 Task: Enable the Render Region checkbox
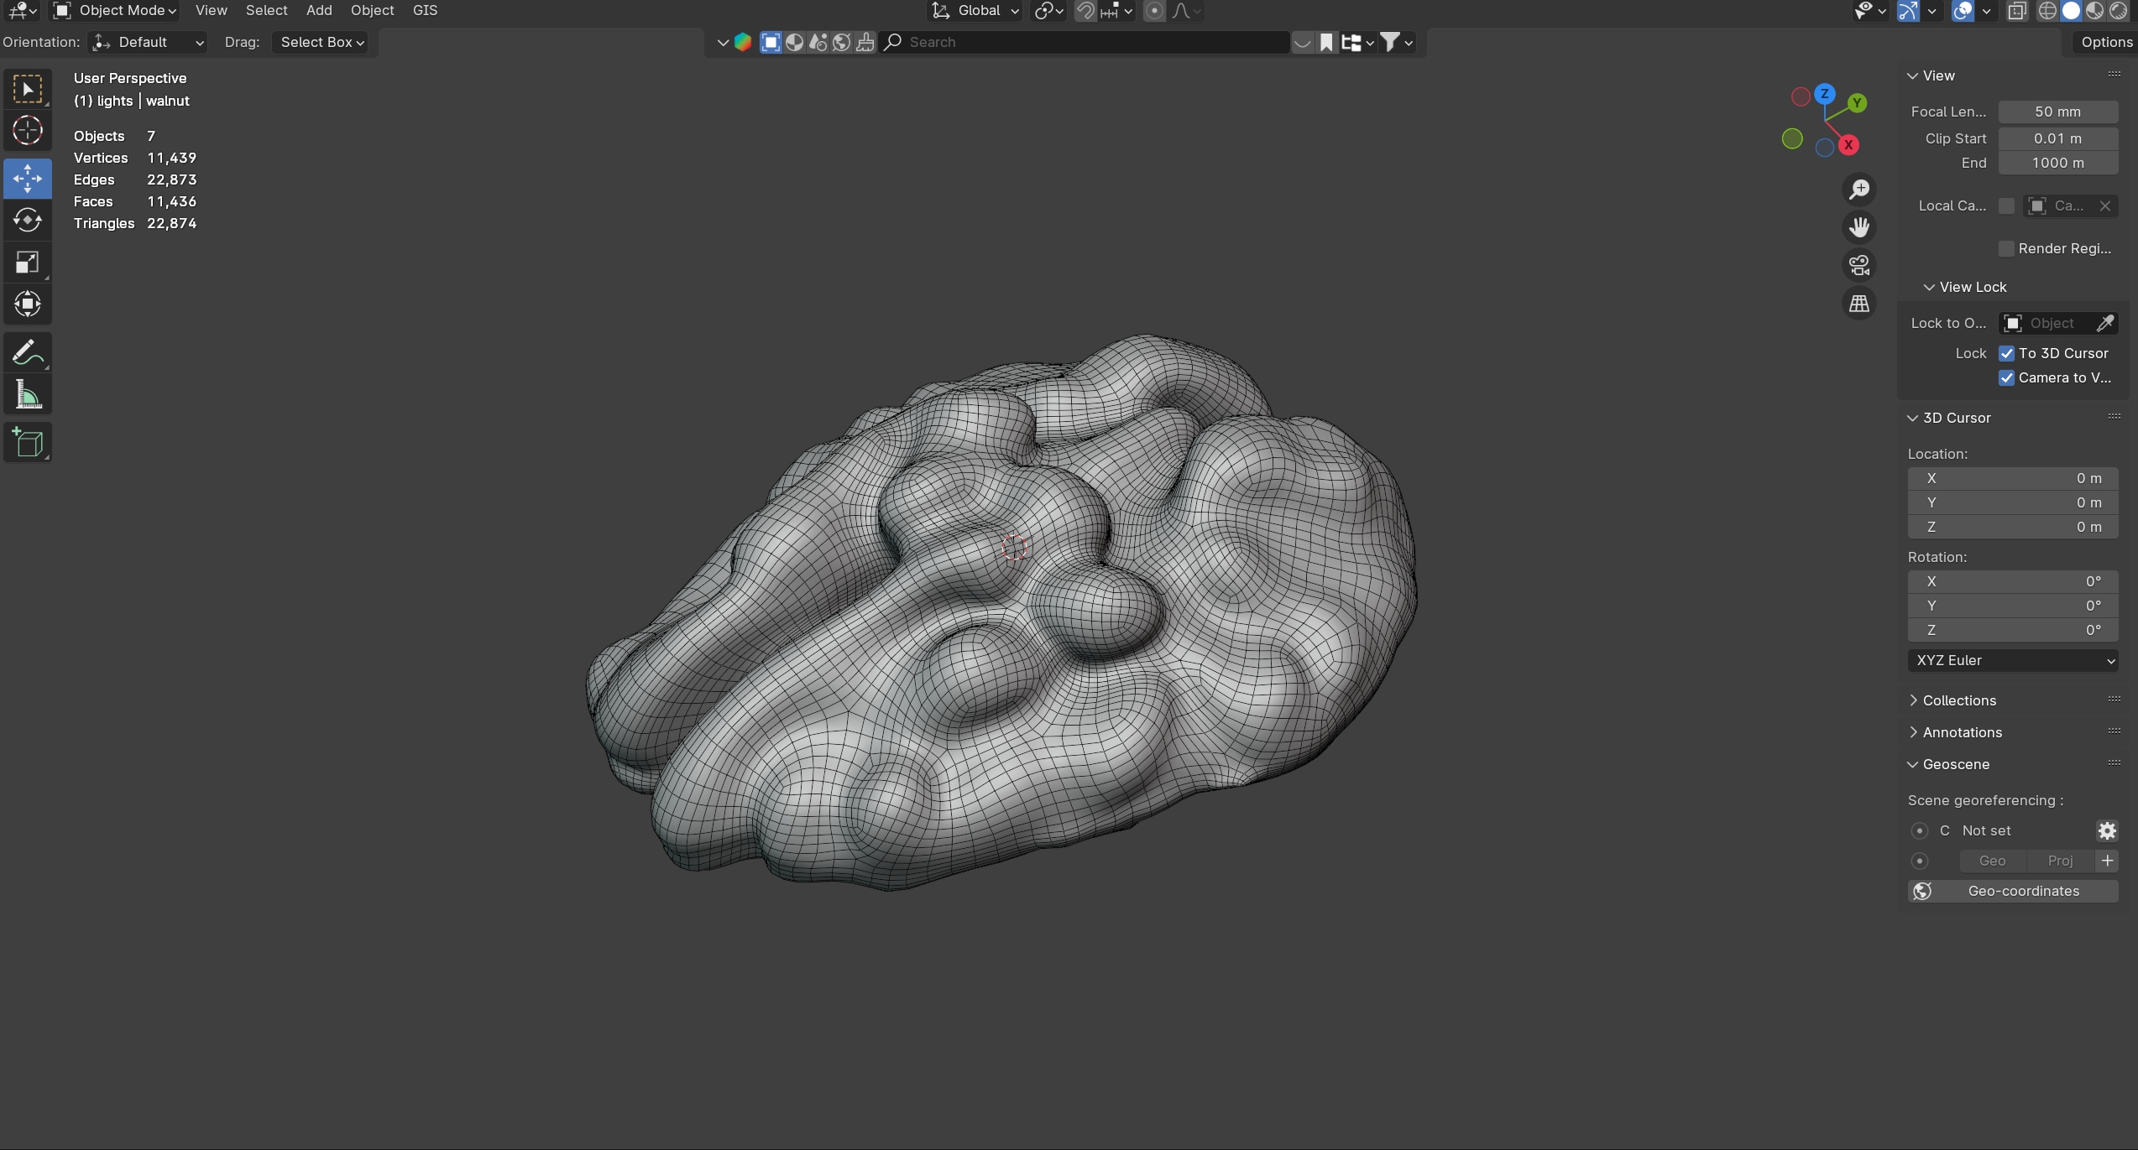click(x=2006, y=249)
